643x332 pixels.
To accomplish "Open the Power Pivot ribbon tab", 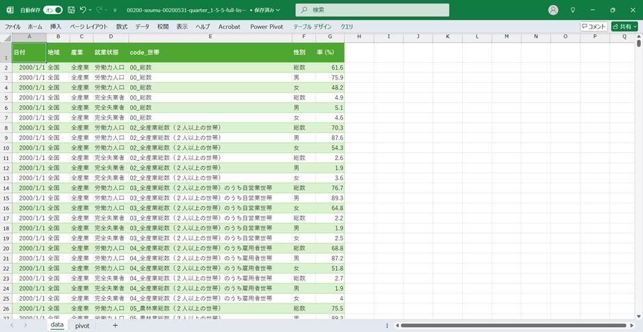I will coord(266,26).
